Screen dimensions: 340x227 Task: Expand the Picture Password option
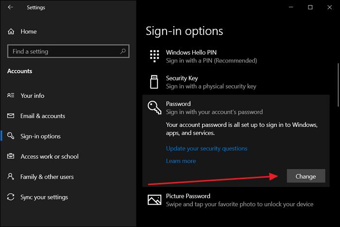[236, 200]
